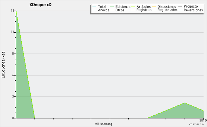Click the purple Otros line swatch
This screenshot has width=207, height=127.
point(112,10)
